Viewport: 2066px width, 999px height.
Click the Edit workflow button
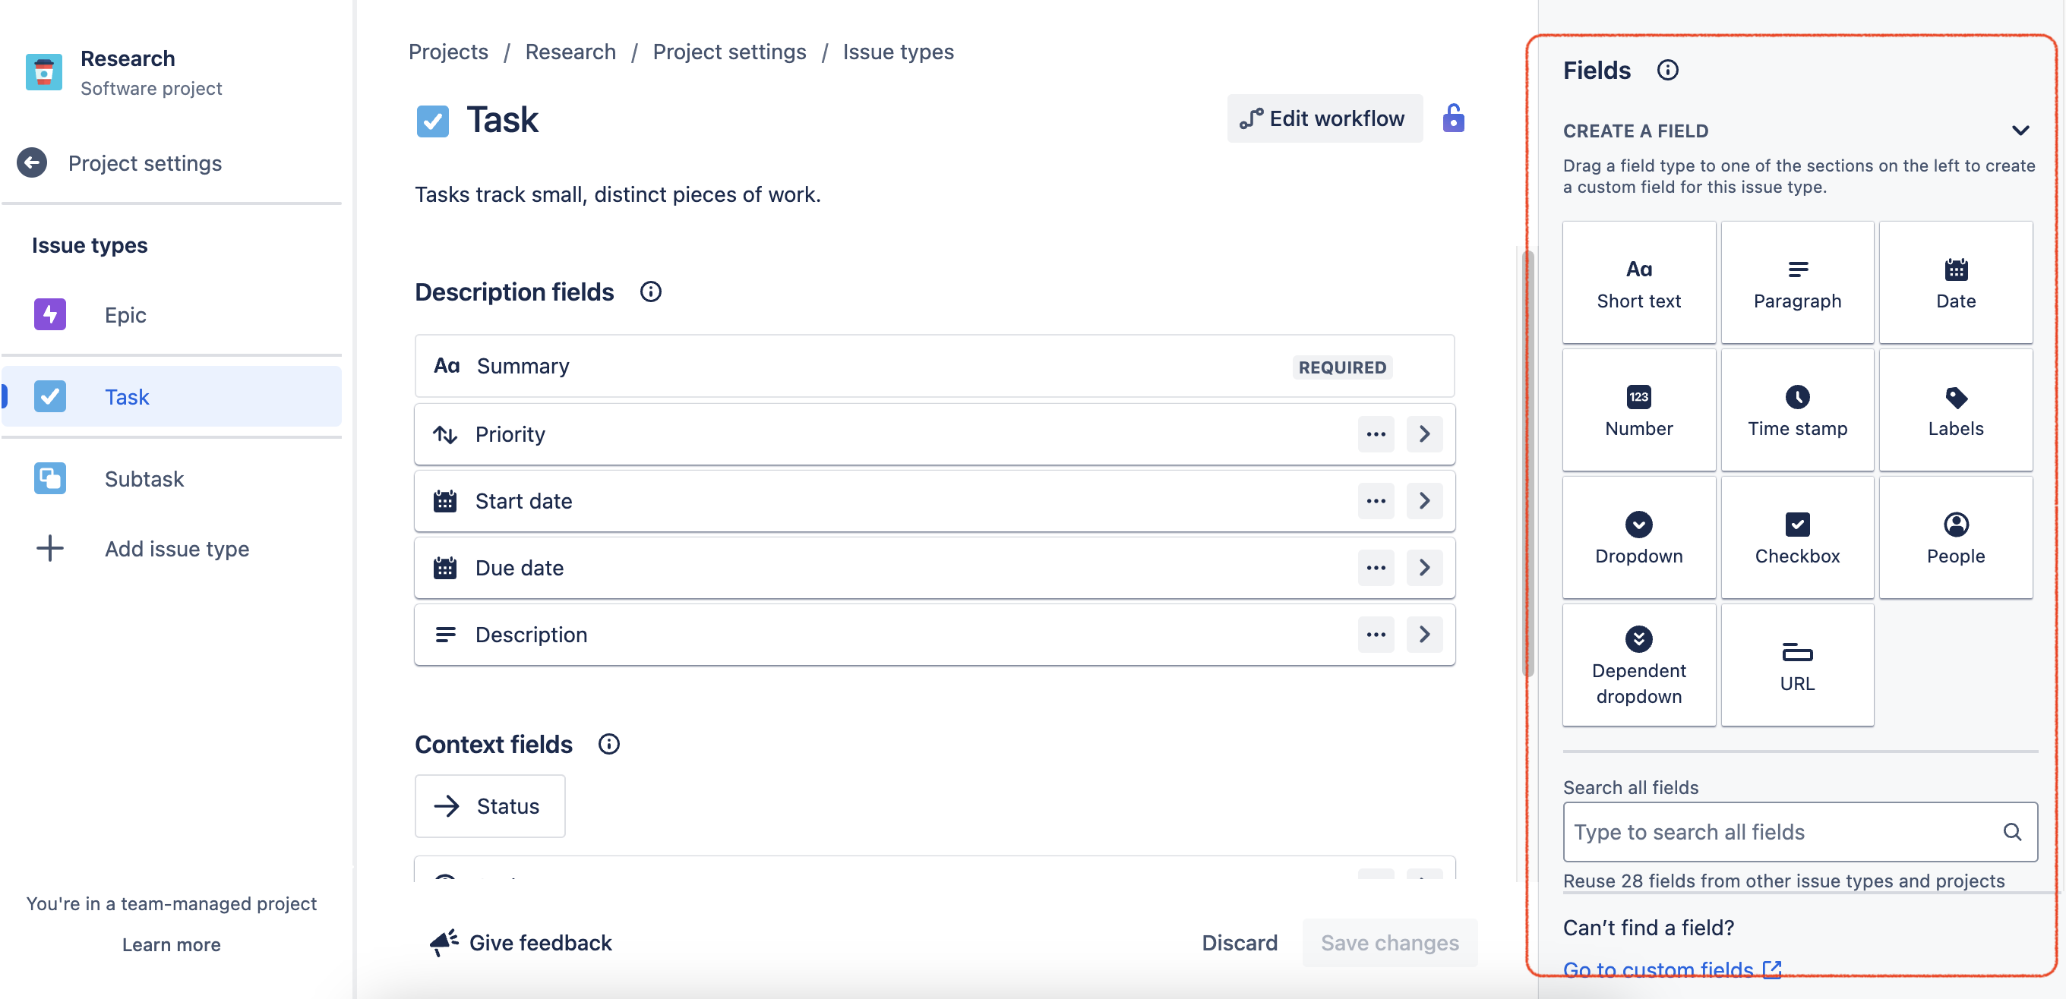[1324, 118]
